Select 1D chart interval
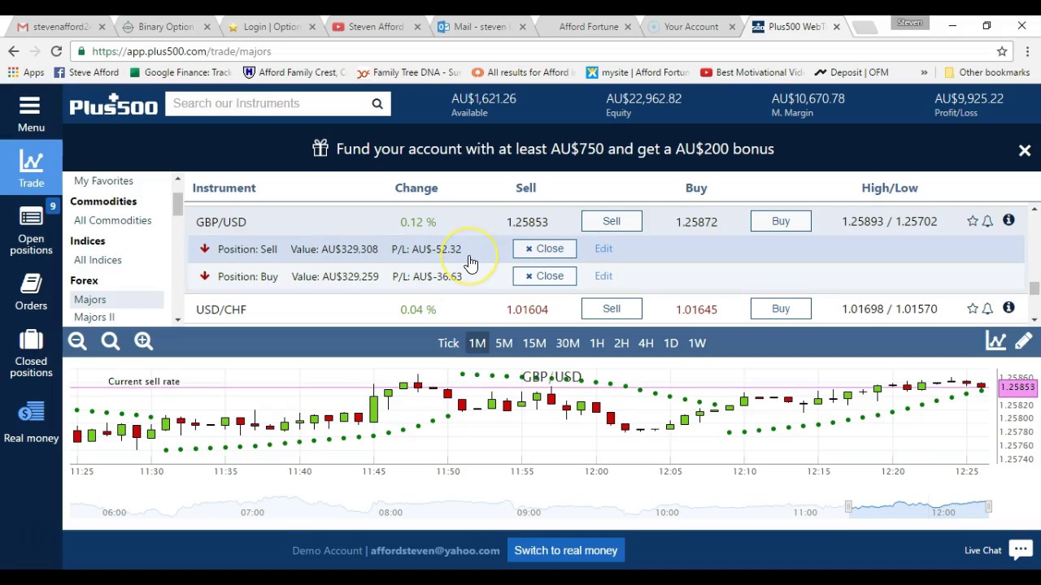Screen dimensions: 1041x585 point(671,343)
